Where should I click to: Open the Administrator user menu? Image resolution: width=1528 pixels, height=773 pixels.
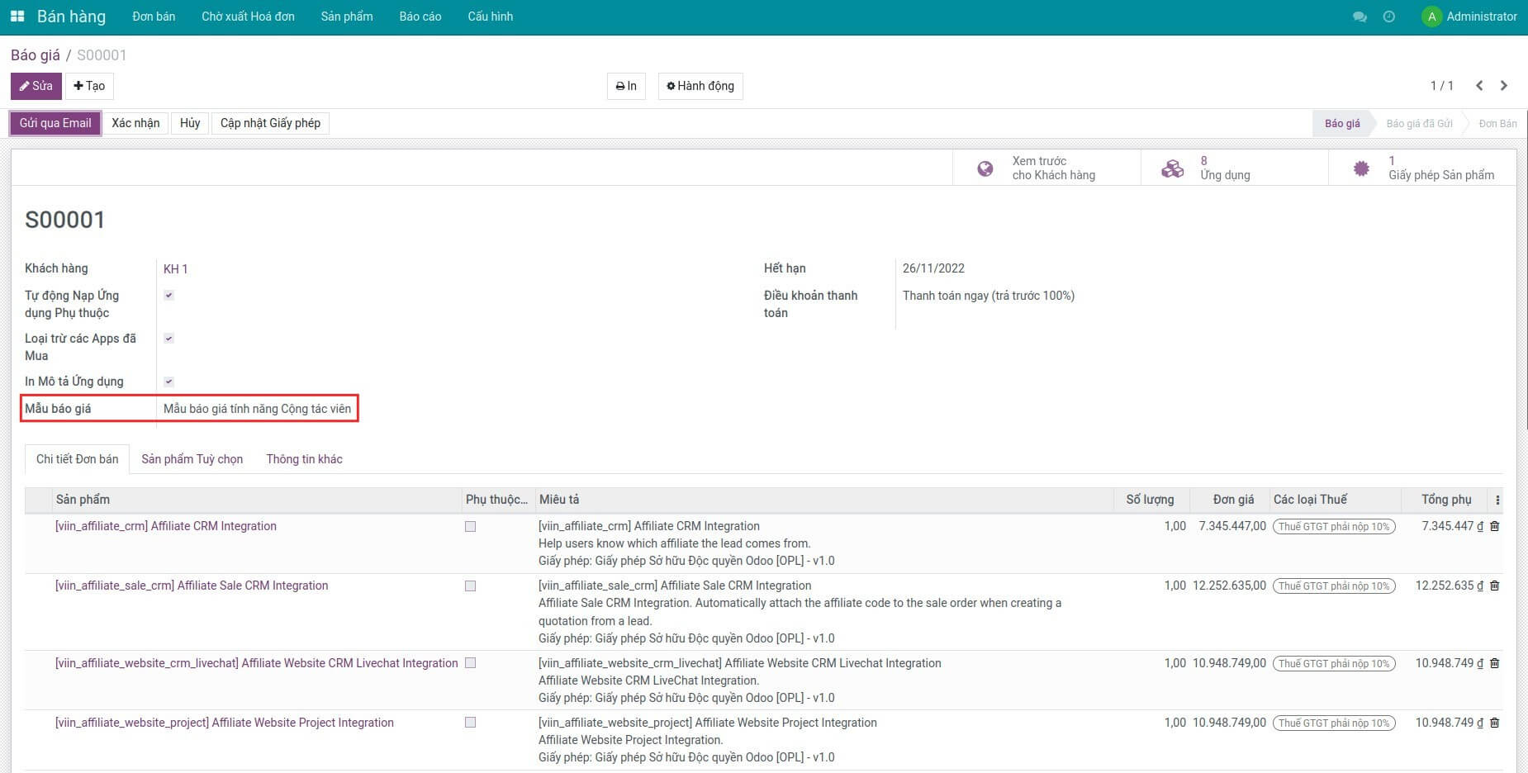point(1469,17)
